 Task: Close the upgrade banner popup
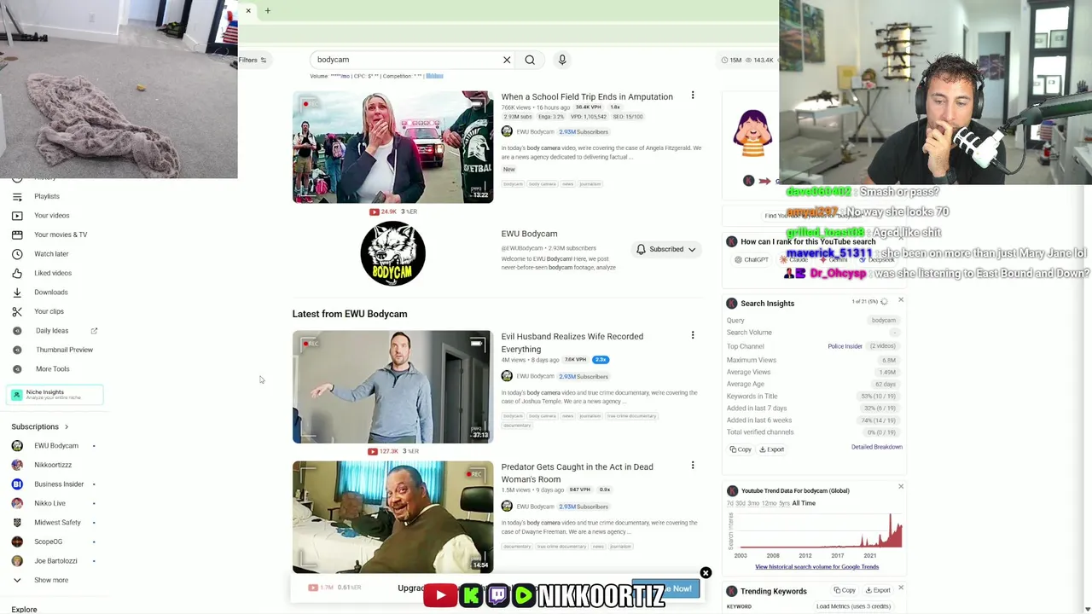(x=706, y=573)
